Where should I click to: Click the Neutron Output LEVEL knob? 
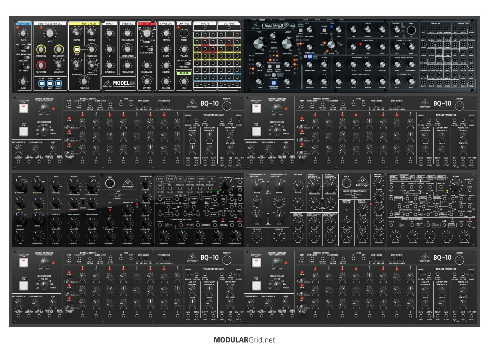pos(396,30)
